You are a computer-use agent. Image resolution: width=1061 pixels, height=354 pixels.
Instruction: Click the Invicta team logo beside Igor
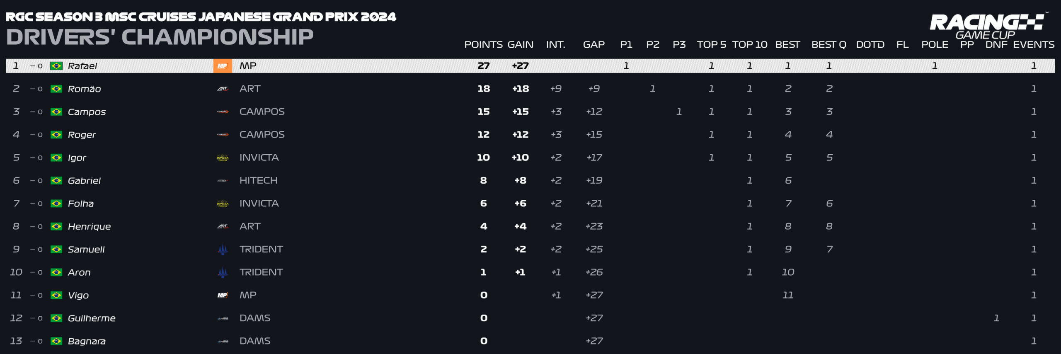[223, 158]
